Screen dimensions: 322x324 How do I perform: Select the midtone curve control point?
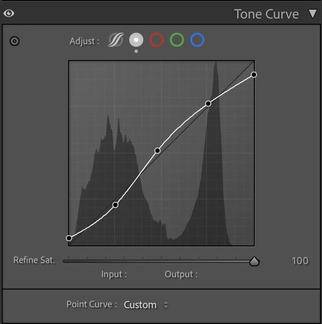pos(157,151)
